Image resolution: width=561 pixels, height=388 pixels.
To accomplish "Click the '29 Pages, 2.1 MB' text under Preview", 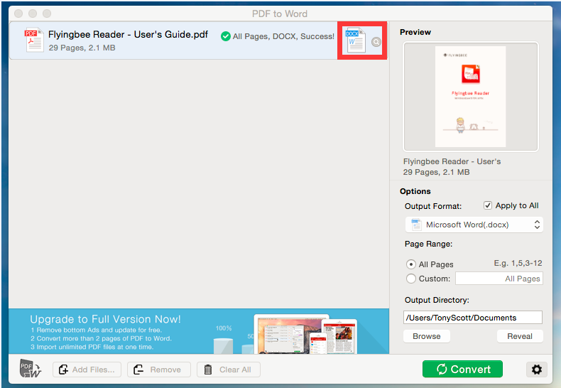I will pyautogui.click(x=436, y=172).
